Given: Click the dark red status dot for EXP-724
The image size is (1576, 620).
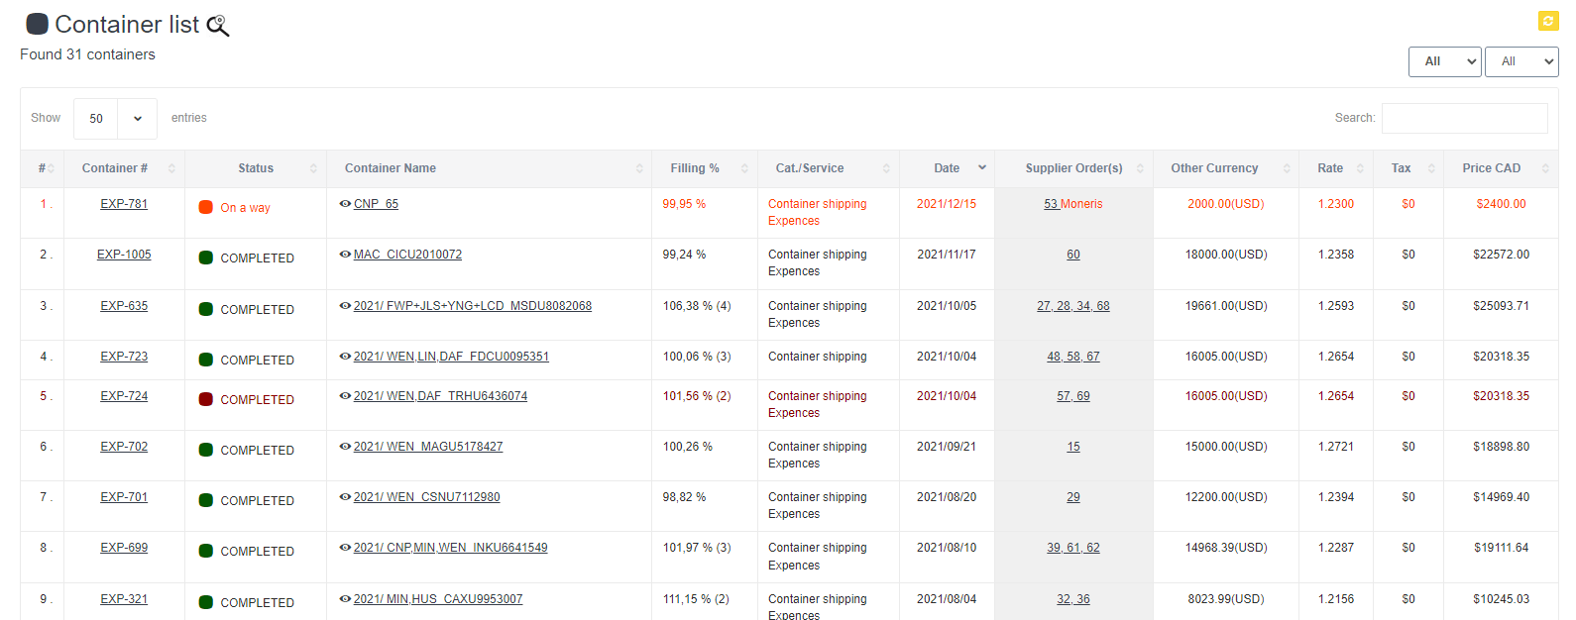Looking at the screenshot, I should click(x=206, y=399).
